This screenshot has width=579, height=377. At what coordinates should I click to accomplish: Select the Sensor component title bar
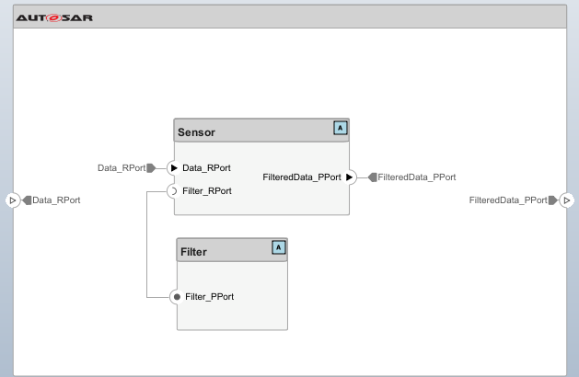249,131
